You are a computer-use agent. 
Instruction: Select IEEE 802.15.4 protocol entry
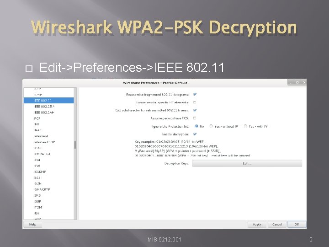pyautogui.click(x=49, y=107)
